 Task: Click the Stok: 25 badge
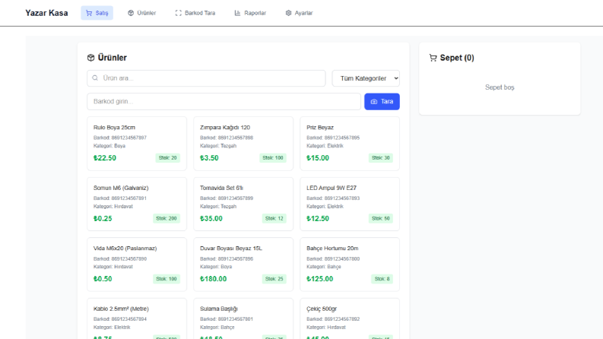pyautogui.click(x=275, y=279)
